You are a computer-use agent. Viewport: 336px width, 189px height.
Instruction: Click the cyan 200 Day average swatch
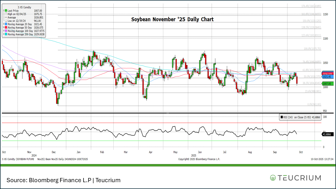(6, 34)
